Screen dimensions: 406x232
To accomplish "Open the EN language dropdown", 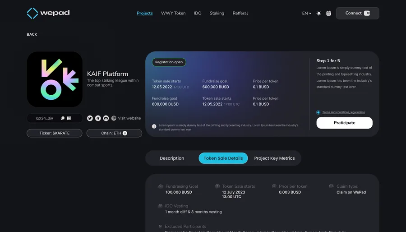I will [307, 13].
